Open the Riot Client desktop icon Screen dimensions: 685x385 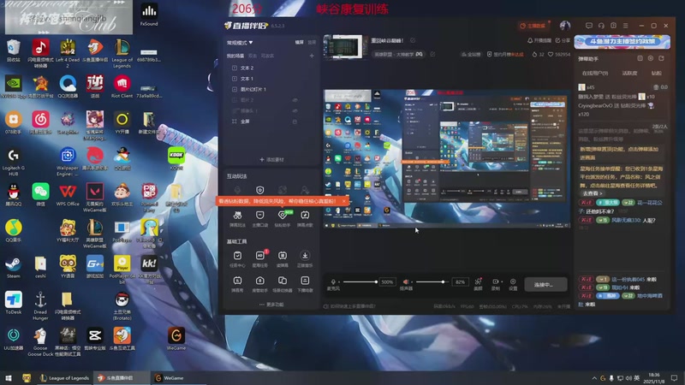pyautogui.click(x=122, y=86)
